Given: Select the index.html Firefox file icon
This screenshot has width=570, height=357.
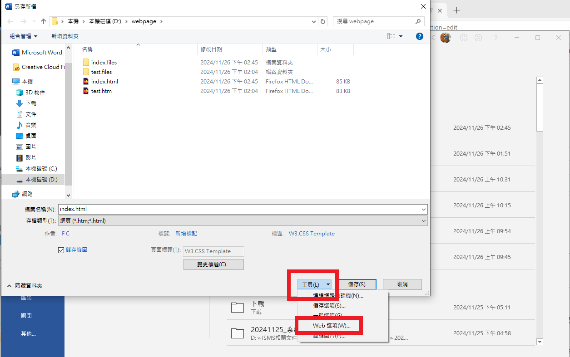Looking at the screenshot, I should pos(86,82).
